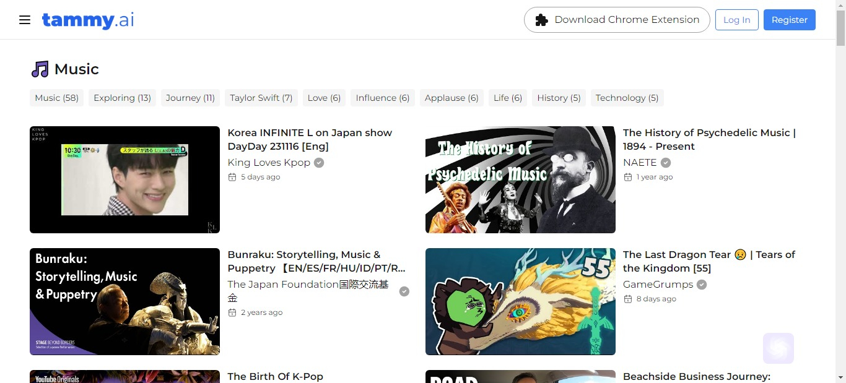Click calendar icon beside 1 year ago
Screen dimensions: 846x383
[628, 177]
